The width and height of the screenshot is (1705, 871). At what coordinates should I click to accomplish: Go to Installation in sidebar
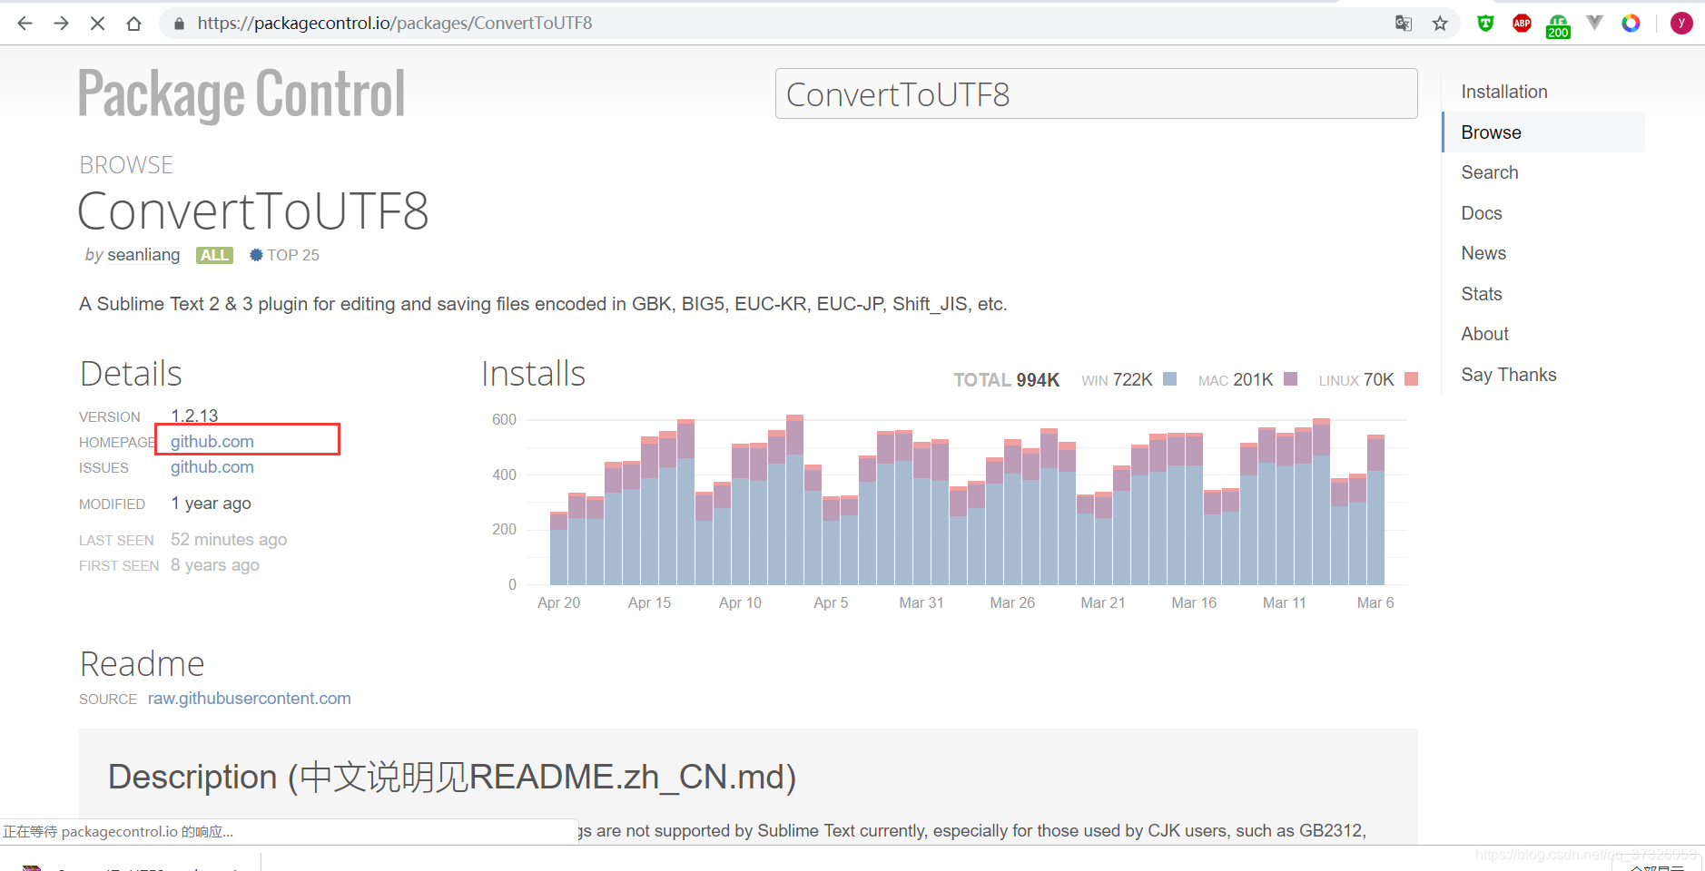tap(1504, 92)
